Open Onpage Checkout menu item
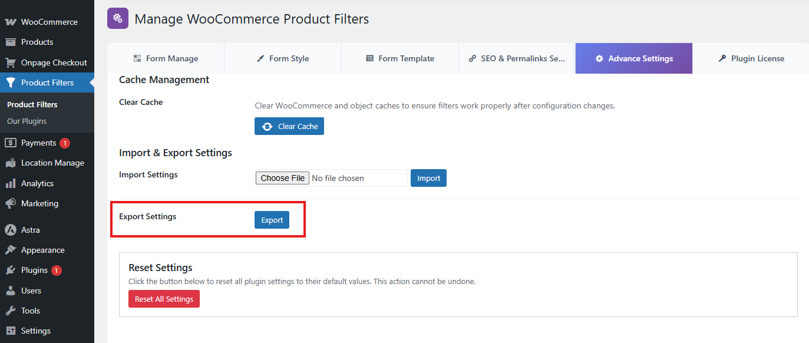The width and height of the screenshot is (809, 343). click(47, 62)
